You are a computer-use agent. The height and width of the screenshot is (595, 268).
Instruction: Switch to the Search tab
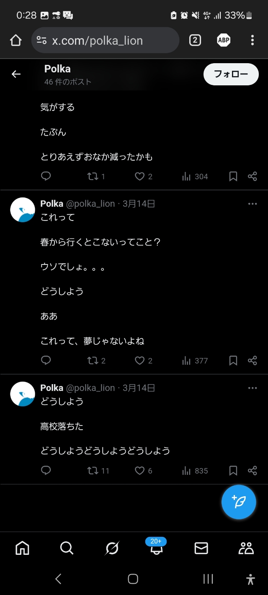pyautogui.click(x=67, y=548)
